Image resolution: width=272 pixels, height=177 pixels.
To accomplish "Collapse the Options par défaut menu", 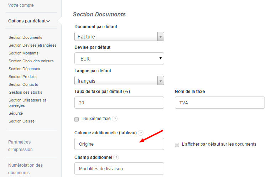I will (29, 21).
